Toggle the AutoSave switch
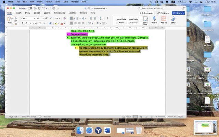Viewport: 219px width, 137px height. [30, 8]
